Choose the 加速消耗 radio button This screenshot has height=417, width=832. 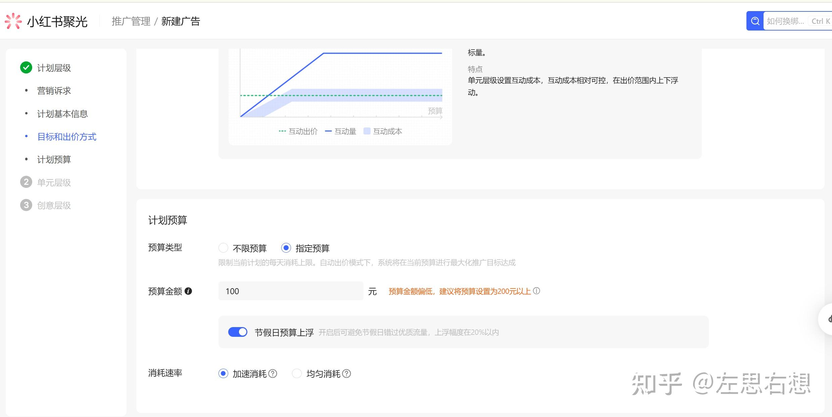tap(223, 373)
